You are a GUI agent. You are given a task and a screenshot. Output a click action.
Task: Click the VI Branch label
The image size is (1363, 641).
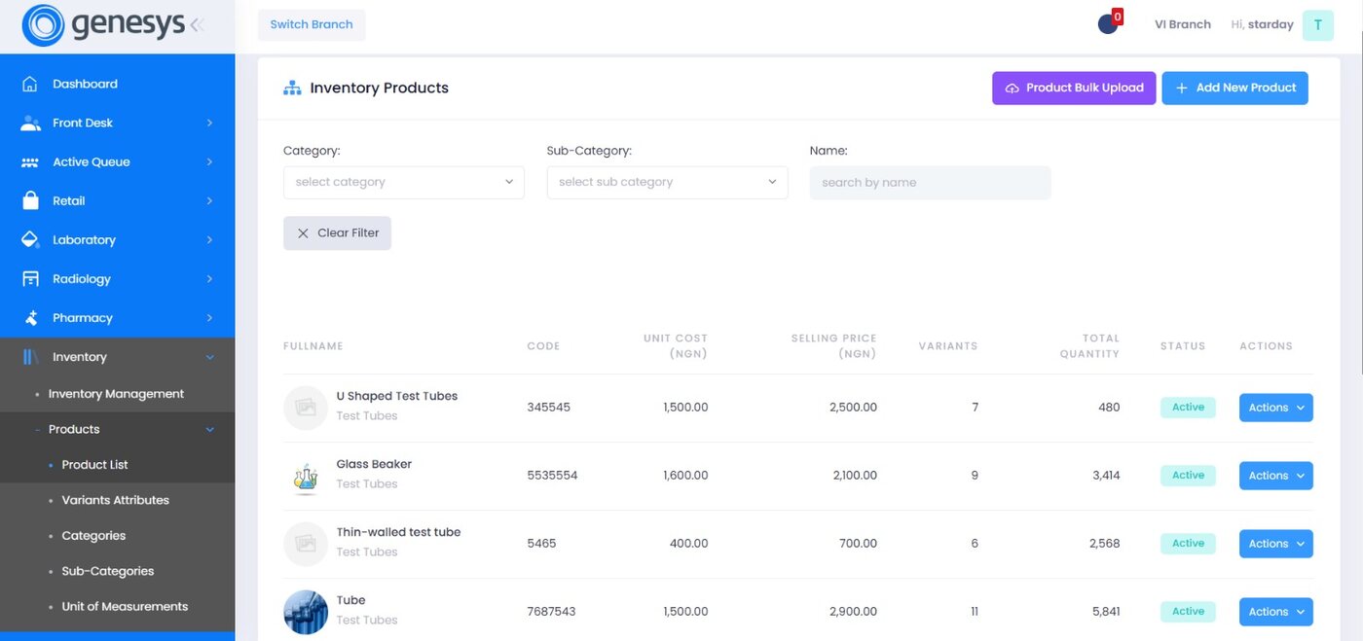coord(1183,25)
